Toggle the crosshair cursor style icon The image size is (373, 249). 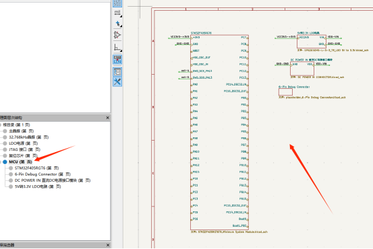coord(117,24)
